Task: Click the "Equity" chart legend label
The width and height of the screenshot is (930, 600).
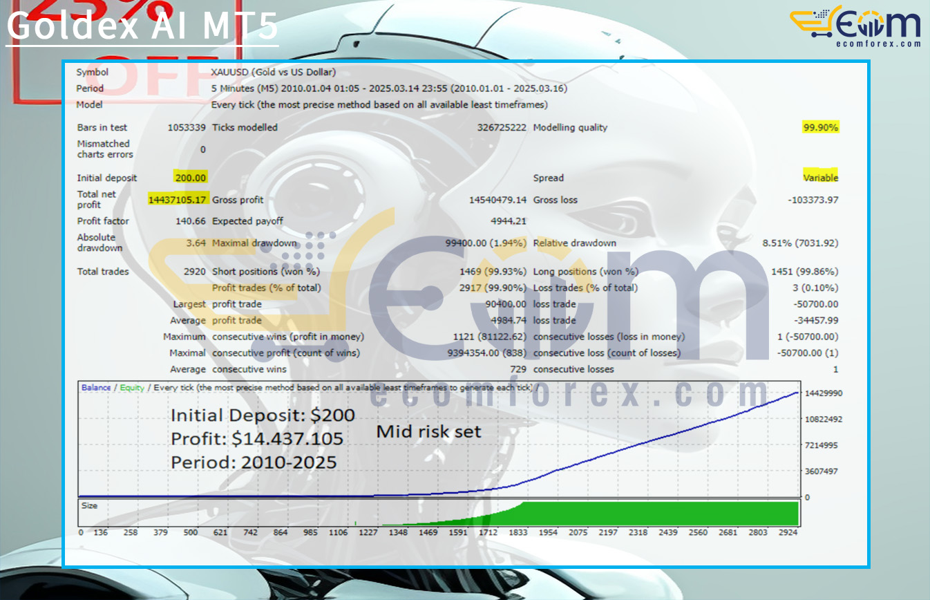Action: [x=132, y=388]
